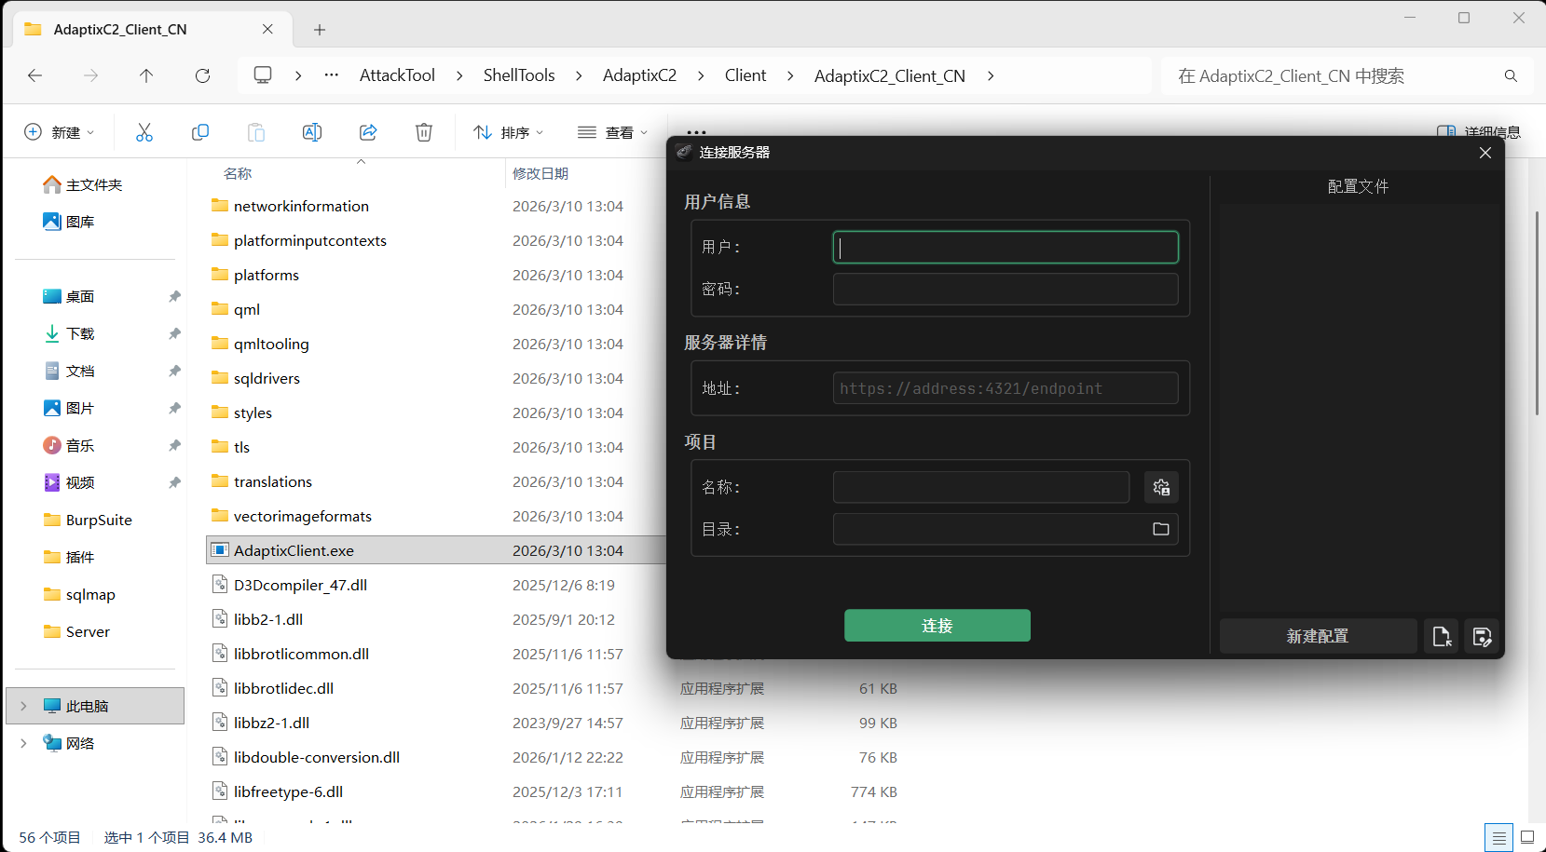The image size is (1546, 852).
Task: Open the import configuration file icon
Action: click(x=1441, y=636)
